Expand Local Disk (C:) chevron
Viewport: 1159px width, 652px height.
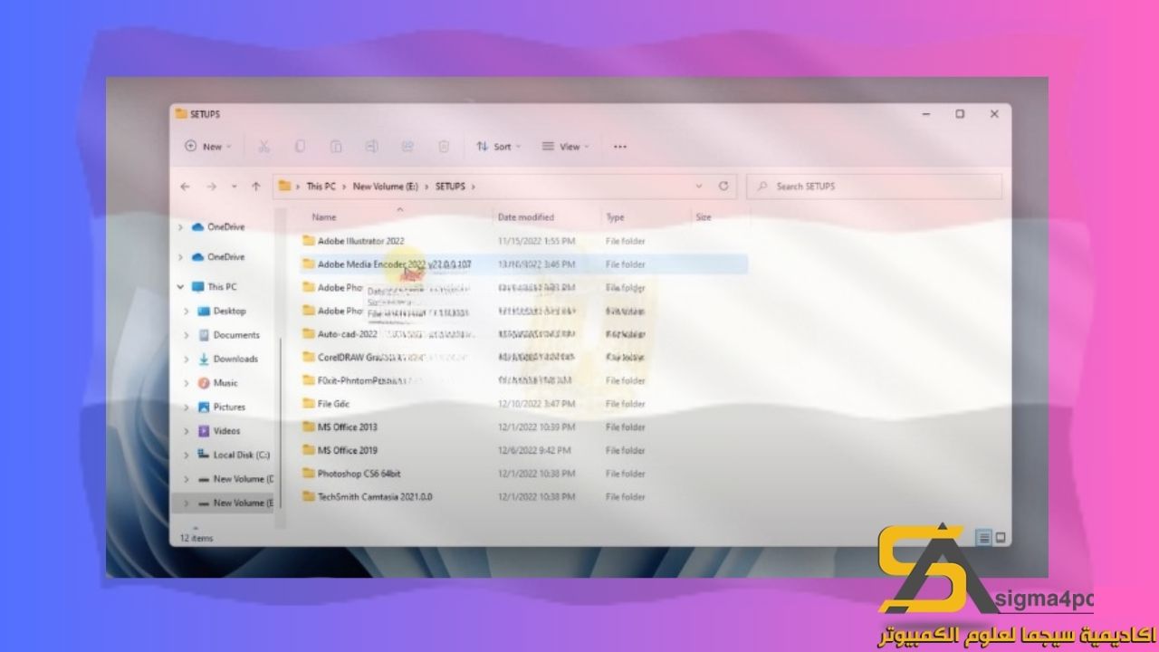[x=187, y=455]
